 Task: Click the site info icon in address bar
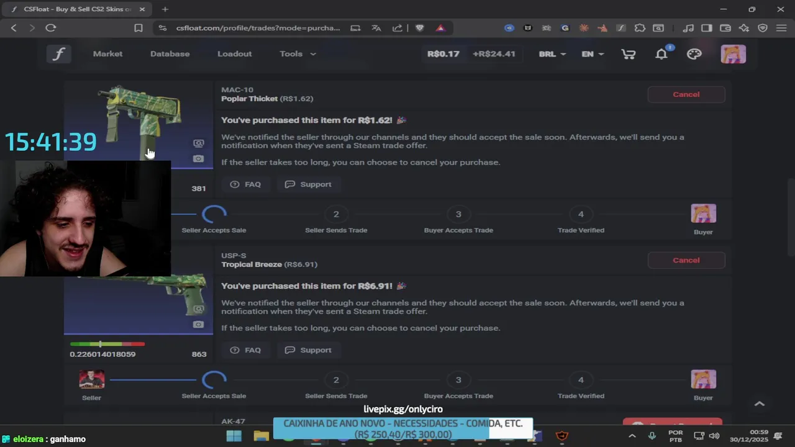[x=163, y=28]
